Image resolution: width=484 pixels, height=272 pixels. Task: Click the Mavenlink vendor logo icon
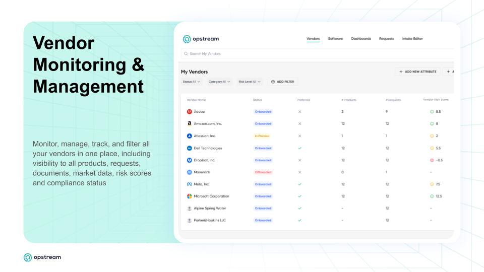[x=189, y=172]
